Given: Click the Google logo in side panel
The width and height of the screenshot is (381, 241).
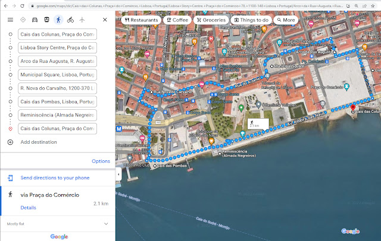Looking at the screenshot, I should click(x=59, y=236).
